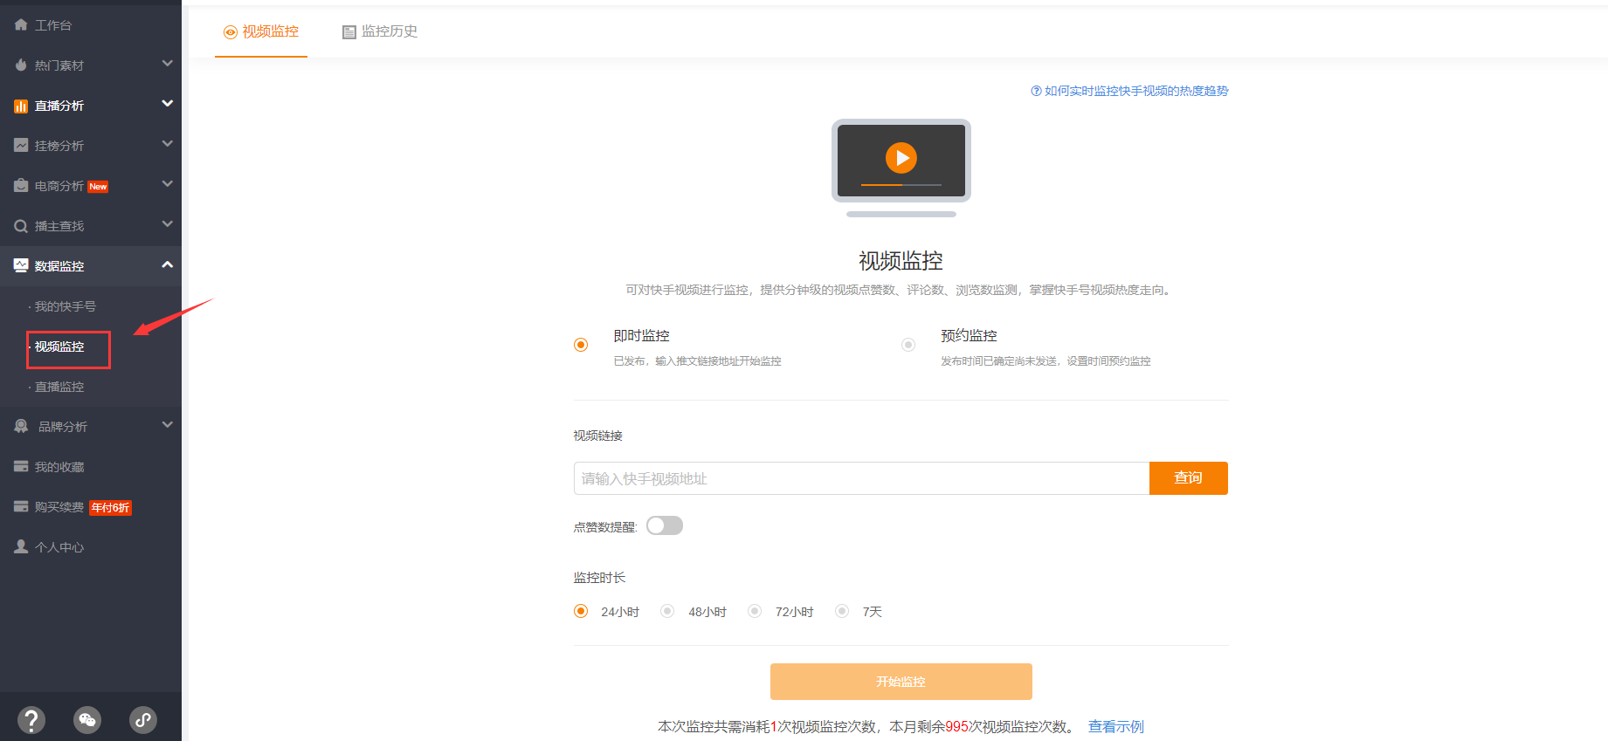Click the question icon before 如何实时监控 link

pos(1036,91)
